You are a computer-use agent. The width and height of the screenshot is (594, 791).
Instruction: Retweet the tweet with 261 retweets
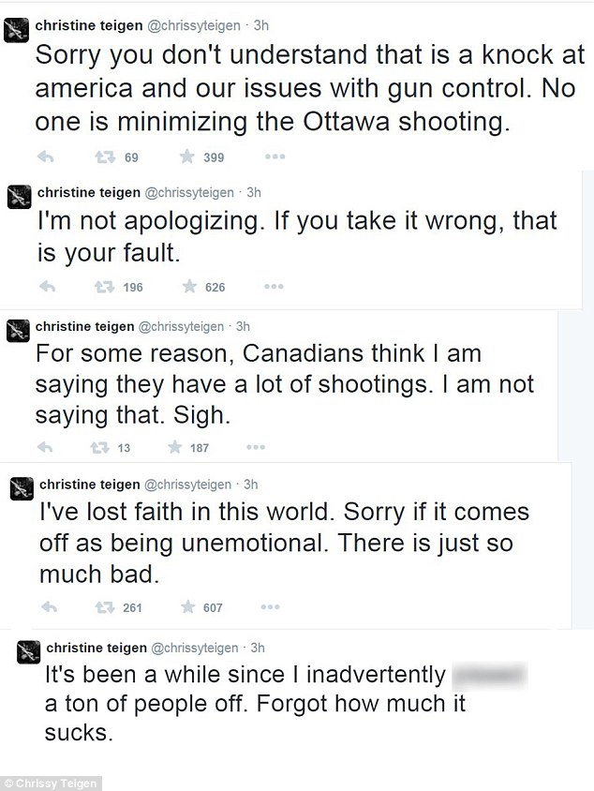point(104,606)
